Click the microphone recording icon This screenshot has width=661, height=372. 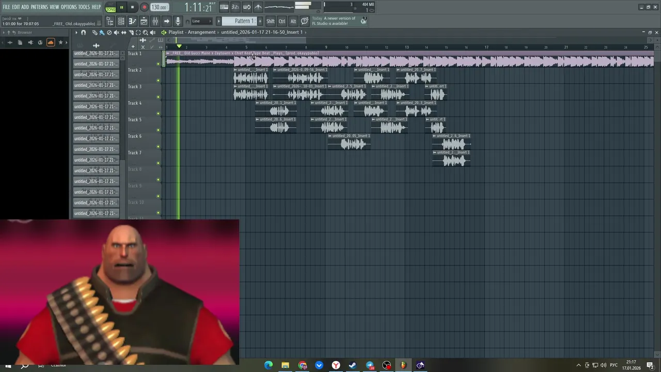click(178, 21)
